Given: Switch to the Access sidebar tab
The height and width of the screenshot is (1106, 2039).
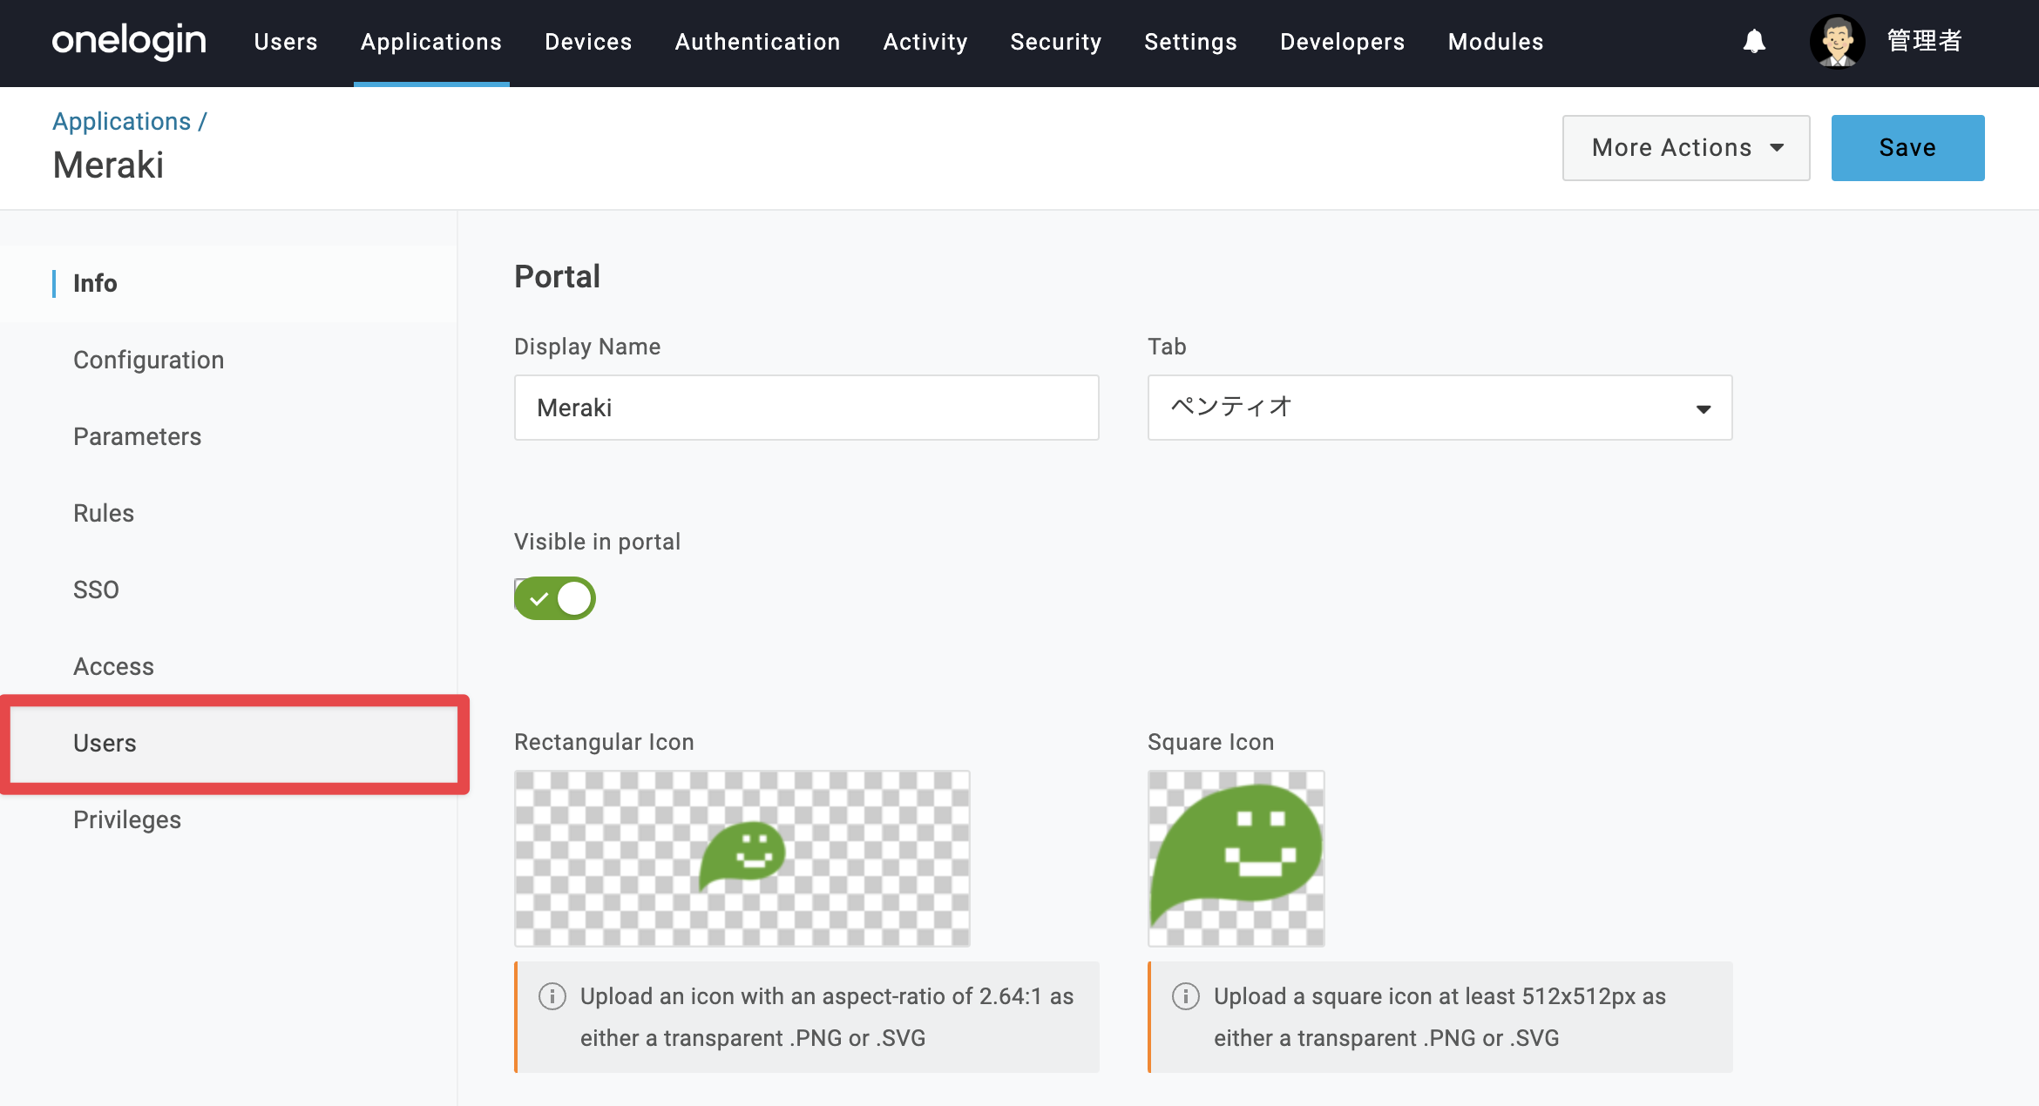Looking at the screenshot, I should pyautogui.click(x=228, y=666).
